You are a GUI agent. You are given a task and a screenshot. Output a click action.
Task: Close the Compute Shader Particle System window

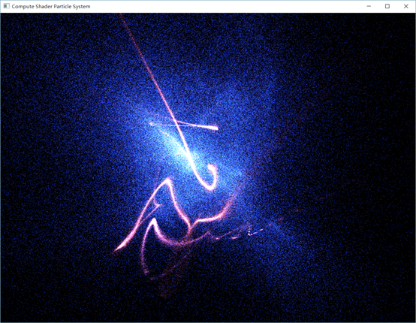point(406,6)
